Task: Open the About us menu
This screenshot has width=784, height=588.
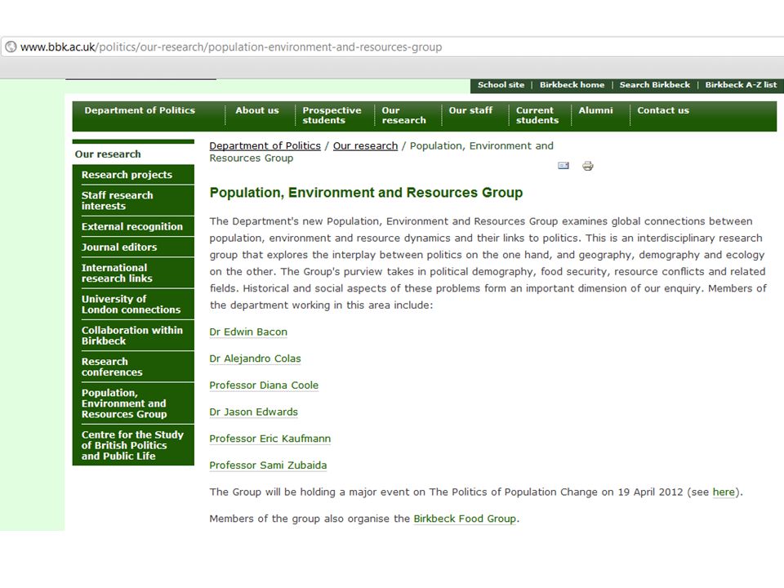Action: (x=257, y=110)
